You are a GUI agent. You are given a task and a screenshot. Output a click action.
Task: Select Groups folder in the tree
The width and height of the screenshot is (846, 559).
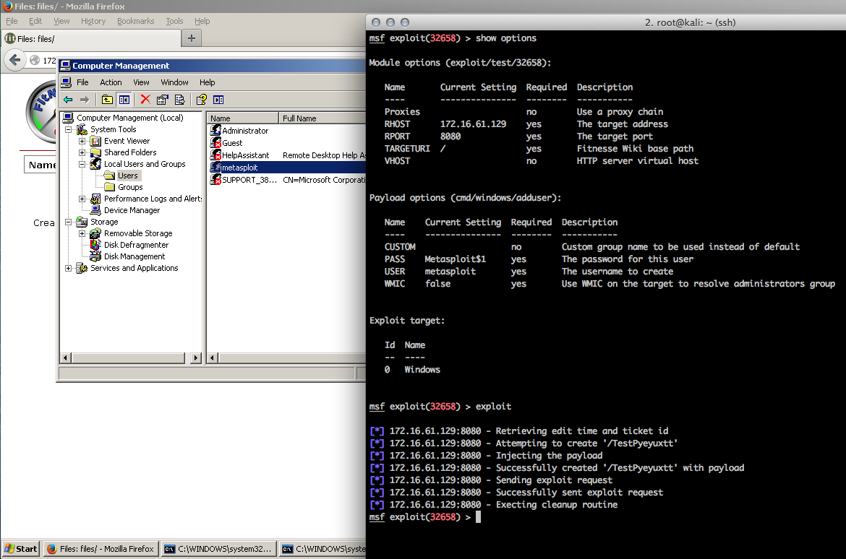click(130, 187)
